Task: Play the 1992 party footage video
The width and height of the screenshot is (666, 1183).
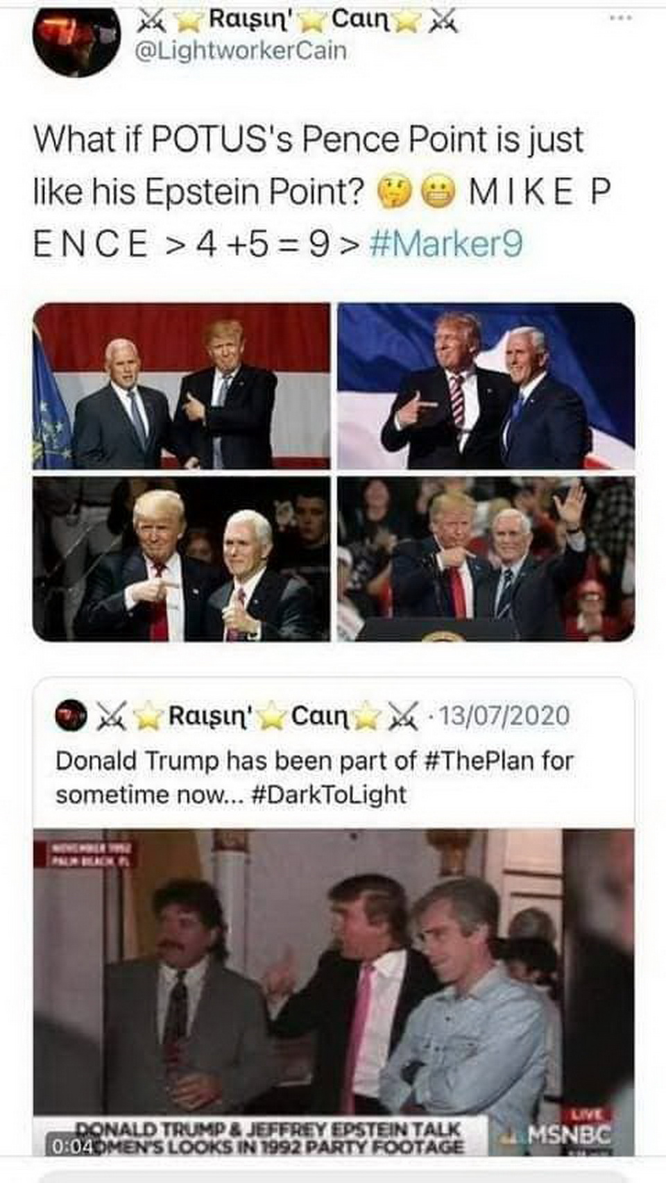Action: (x=333, y=986)
